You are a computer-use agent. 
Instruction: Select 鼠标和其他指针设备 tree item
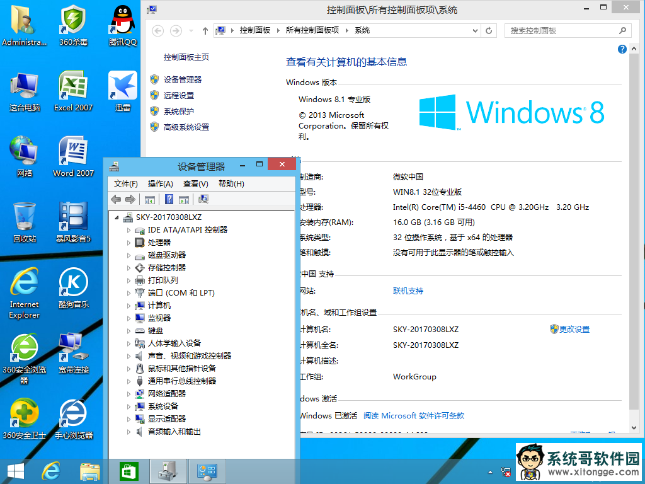182,369
